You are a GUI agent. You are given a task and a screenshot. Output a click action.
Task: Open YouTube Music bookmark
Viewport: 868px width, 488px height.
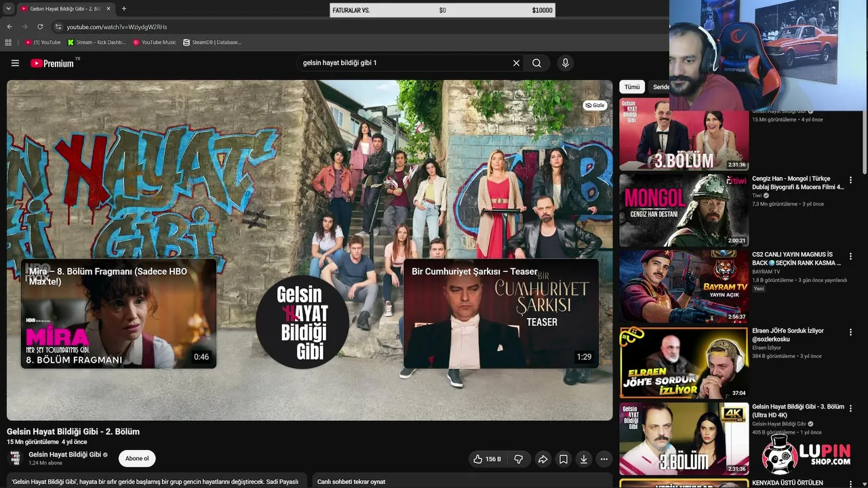tap(155, 42)
